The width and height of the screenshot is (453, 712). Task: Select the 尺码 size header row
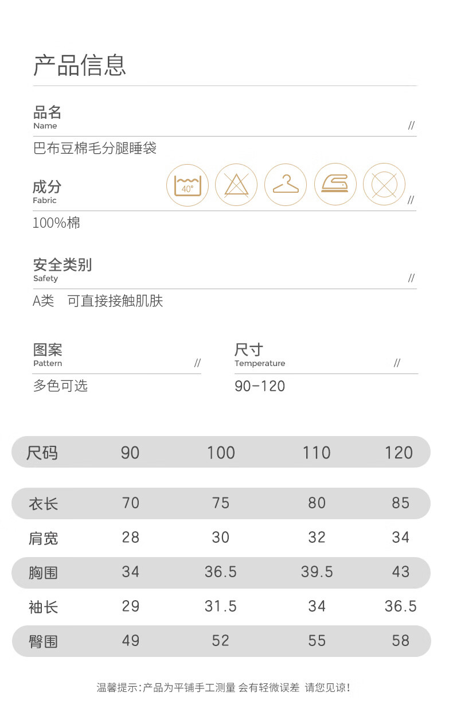[x=221, y=452]
